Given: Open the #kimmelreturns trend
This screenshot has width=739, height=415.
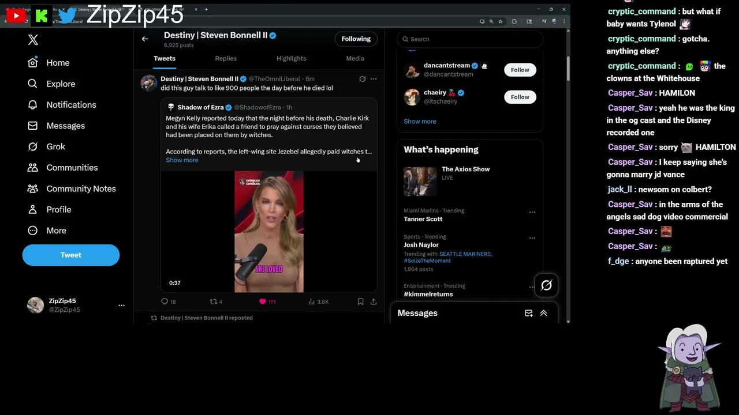Looking at the screenshot, I should pyautogui.click(x=428, y=294).
